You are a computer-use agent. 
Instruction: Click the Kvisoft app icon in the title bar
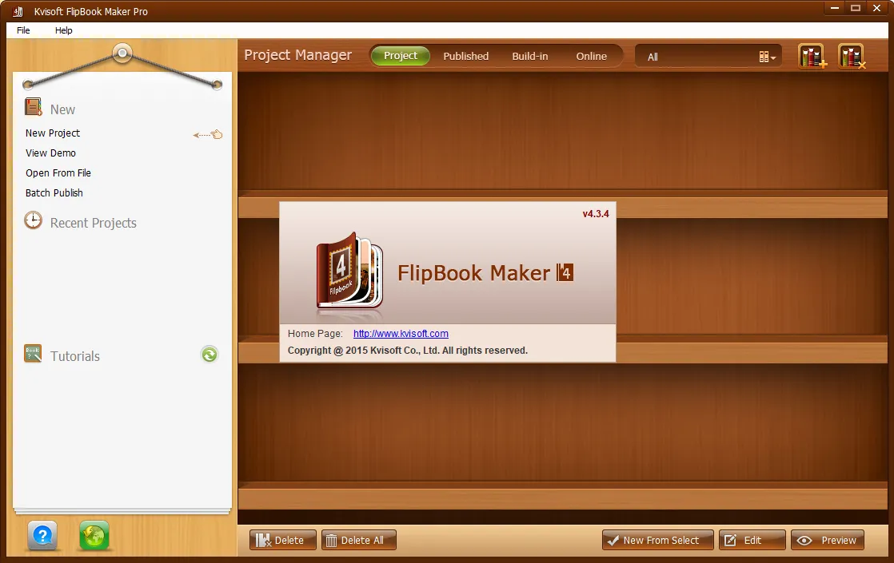tap(18, 11)
